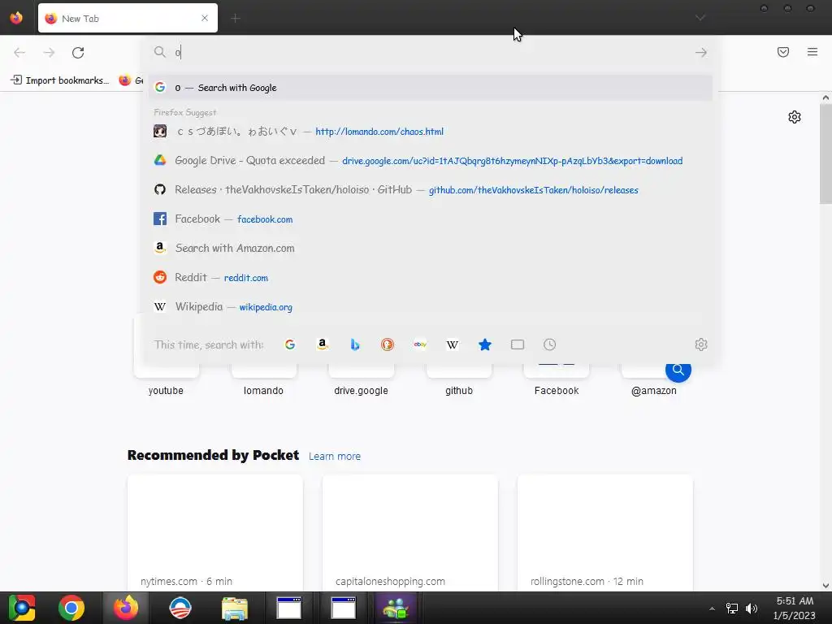Open the nytimes.com Pocket story card

click(x=214, y=533)
